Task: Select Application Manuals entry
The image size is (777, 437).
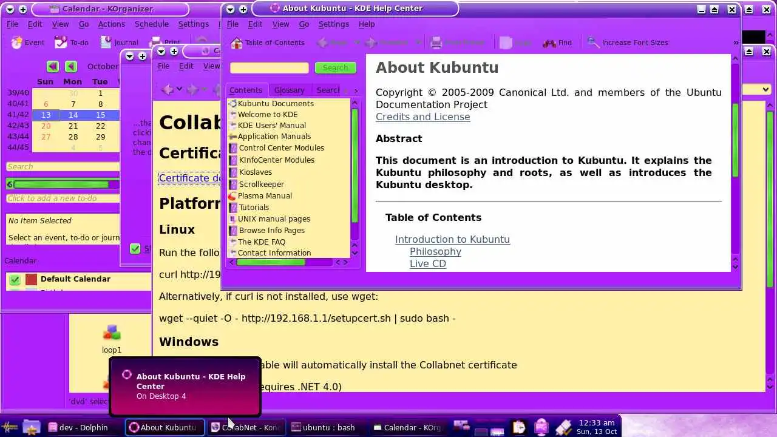Action: coord(270,136)
